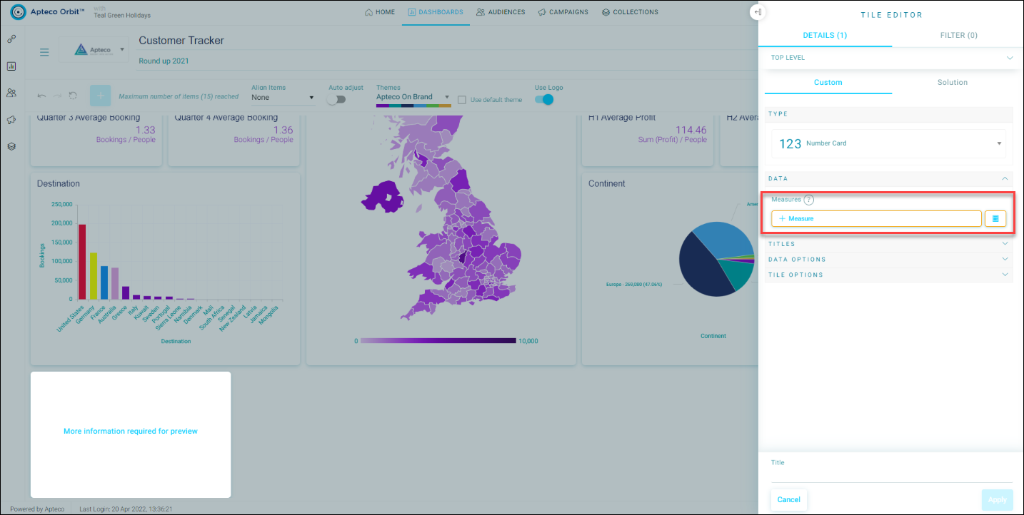This screenshot has width=1024, height=515.
Task: Open the hamburger menu beside Apteco logo
Action: pos(44,52)
